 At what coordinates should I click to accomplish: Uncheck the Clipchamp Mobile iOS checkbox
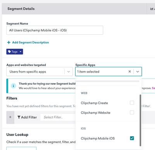132,138
